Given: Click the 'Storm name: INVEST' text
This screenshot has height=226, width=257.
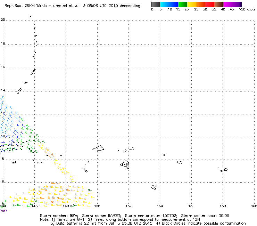Looking at the screenshot, I should point(101,216).
